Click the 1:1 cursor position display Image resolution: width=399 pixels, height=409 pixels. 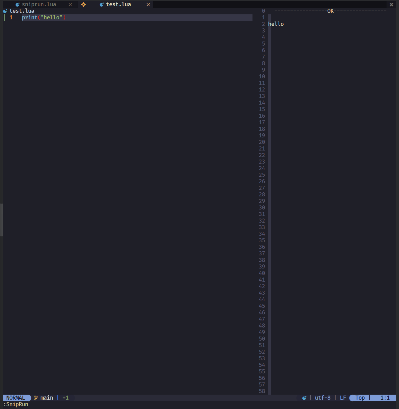tap(385, 397)
